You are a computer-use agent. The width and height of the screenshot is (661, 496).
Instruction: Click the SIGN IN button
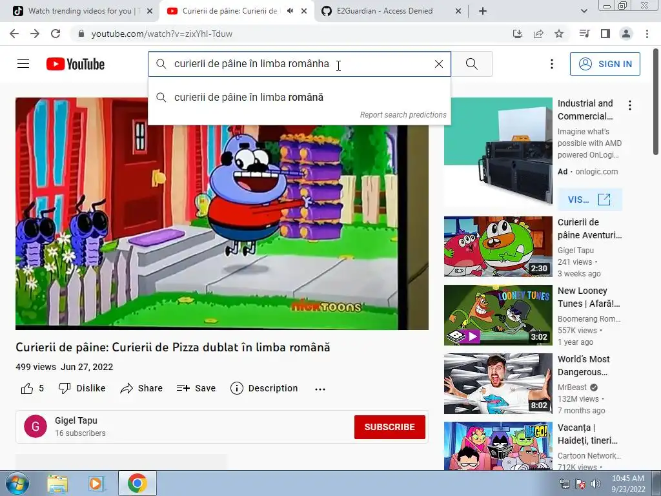605,64
